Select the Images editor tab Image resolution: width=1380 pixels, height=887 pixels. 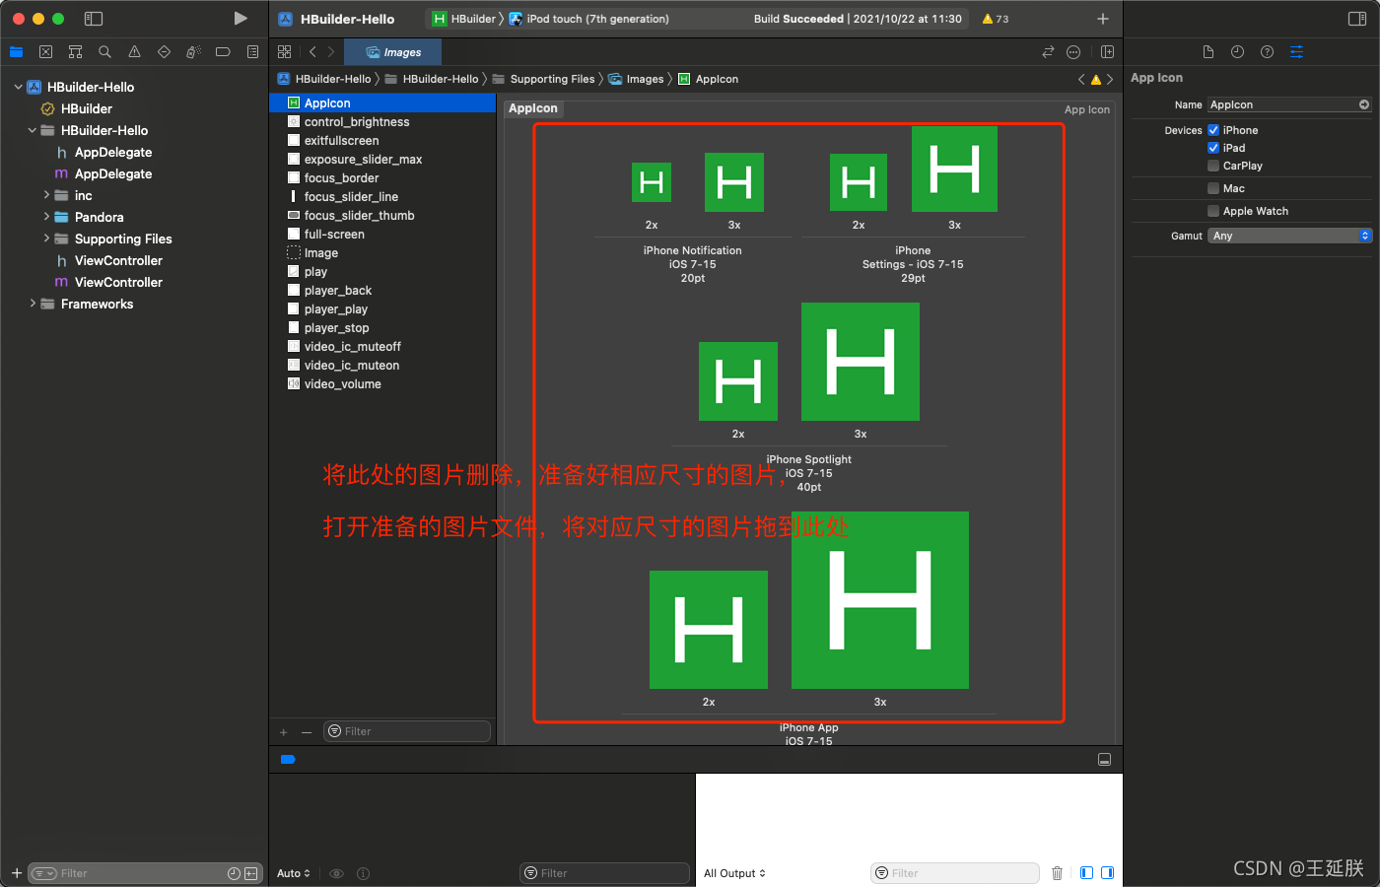tap(393, 52)
